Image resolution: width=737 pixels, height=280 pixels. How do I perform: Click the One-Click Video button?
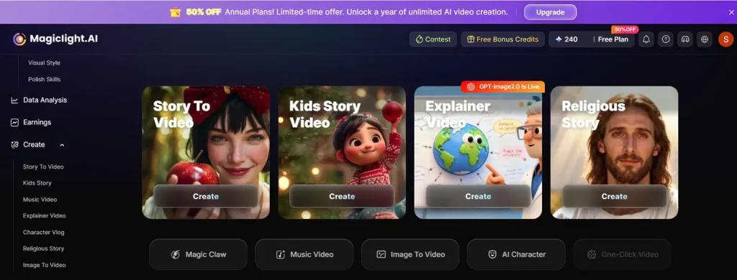tap(623, 254)
